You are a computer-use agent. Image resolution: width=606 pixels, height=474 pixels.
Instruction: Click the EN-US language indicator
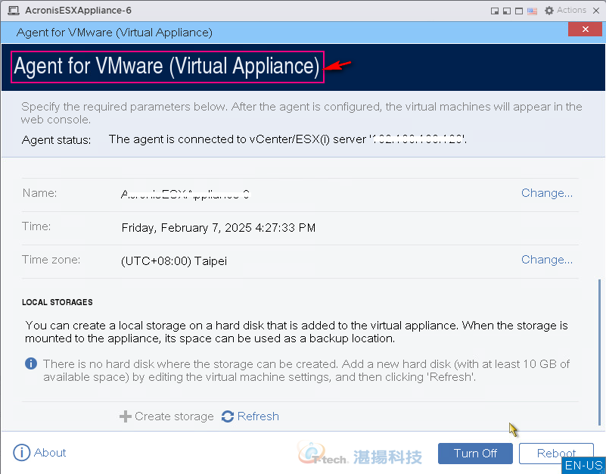583,466
